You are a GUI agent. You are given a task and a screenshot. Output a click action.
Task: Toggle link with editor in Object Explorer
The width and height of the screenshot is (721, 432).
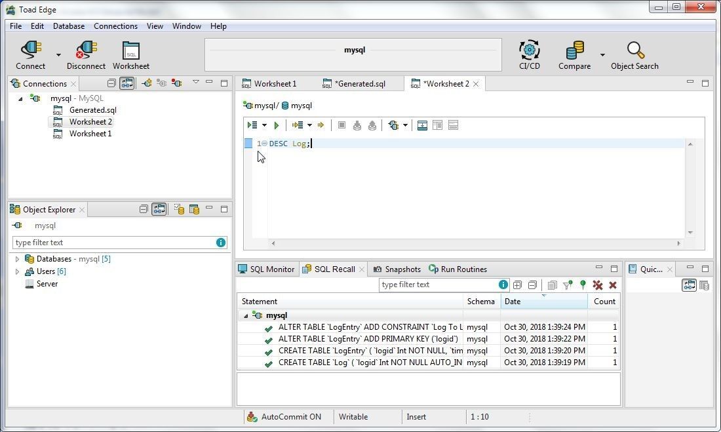tap(159, 209)
